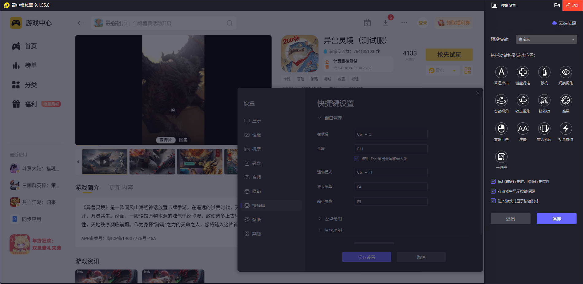Edit the 放大屏幕 shortcut field F4
Viewport: 583px width, 284px height.
pos(391,187)
